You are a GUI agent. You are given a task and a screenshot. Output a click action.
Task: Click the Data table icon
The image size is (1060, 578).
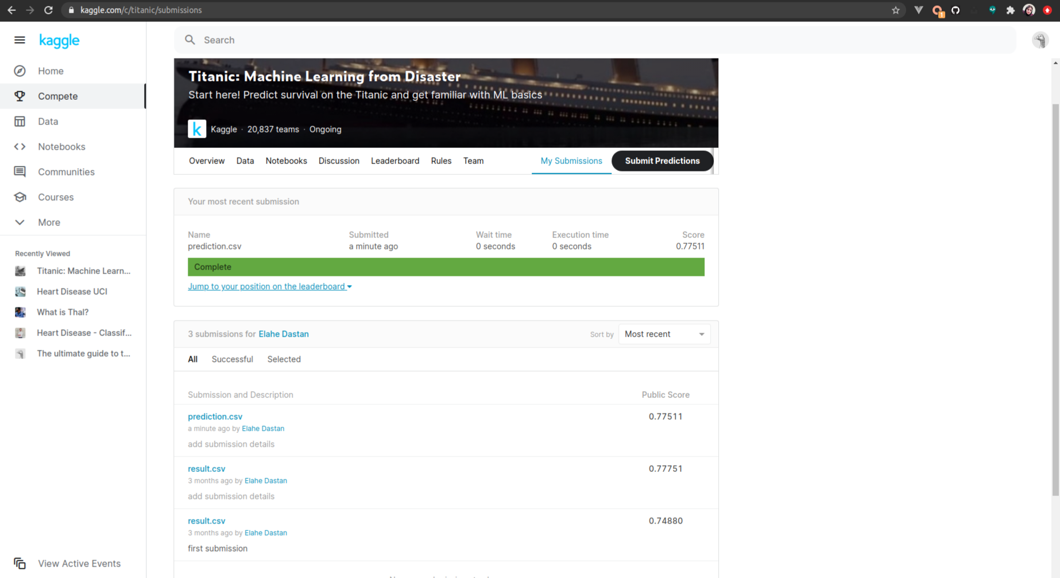[20, 122]
